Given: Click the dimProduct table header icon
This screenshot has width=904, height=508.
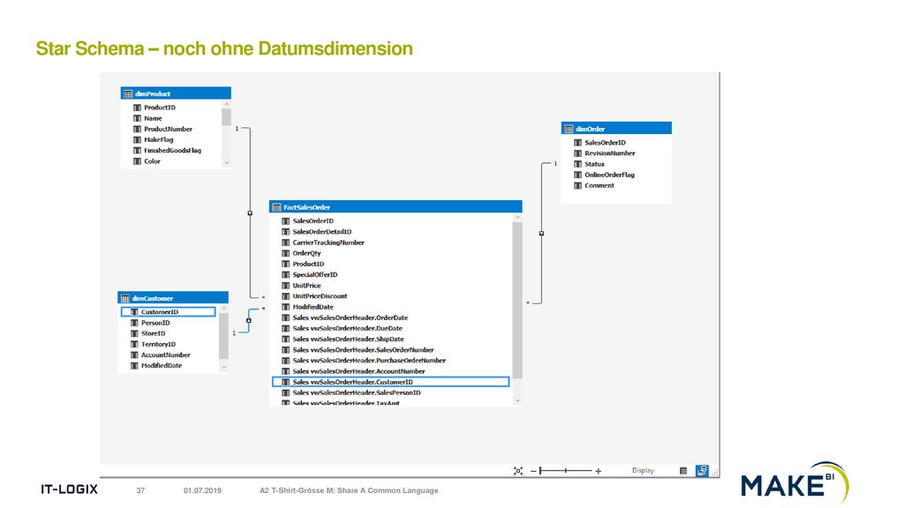Looking at the screenshot, I should click(x=128, y=93).
